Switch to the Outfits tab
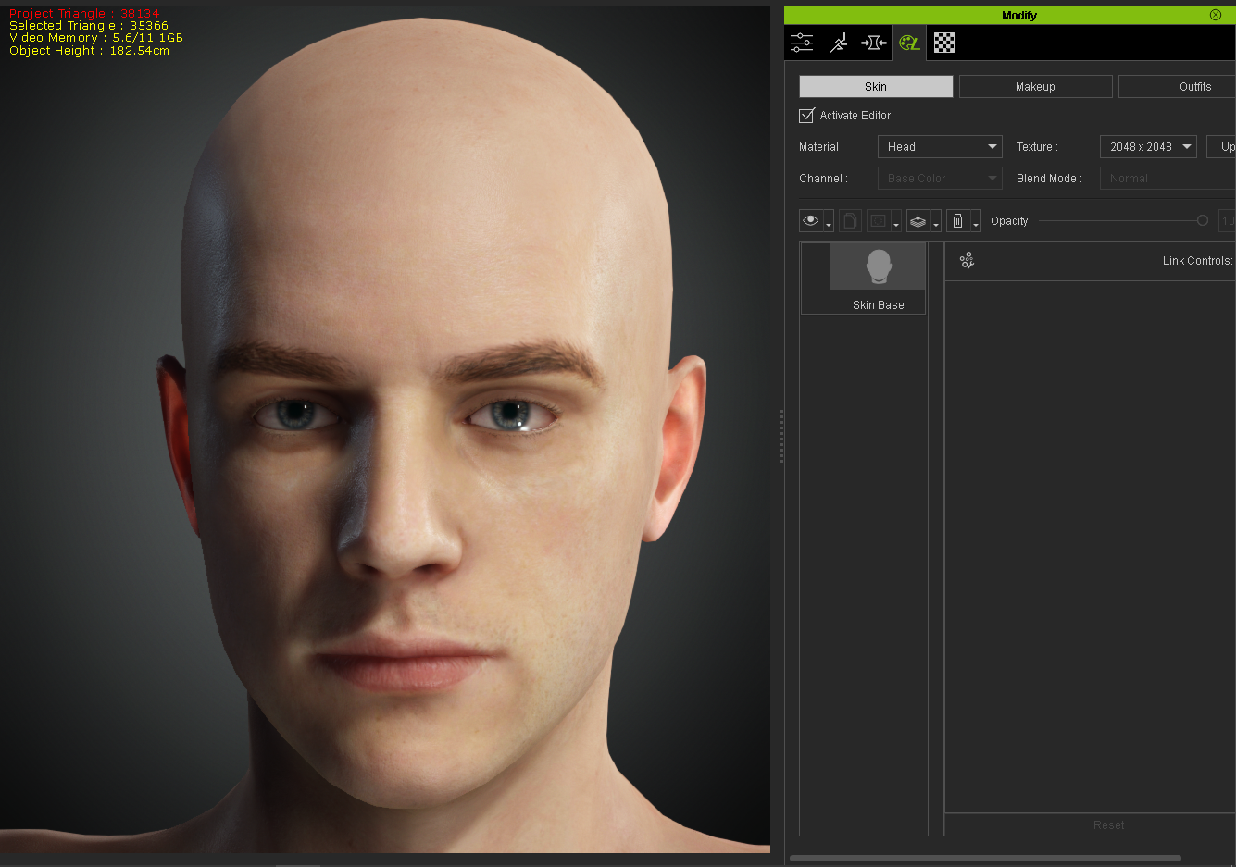 click(x=1177, y=86)
